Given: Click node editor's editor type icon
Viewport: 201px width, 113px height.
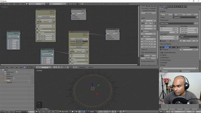Looking at the screenshot, I should (2, 67).
